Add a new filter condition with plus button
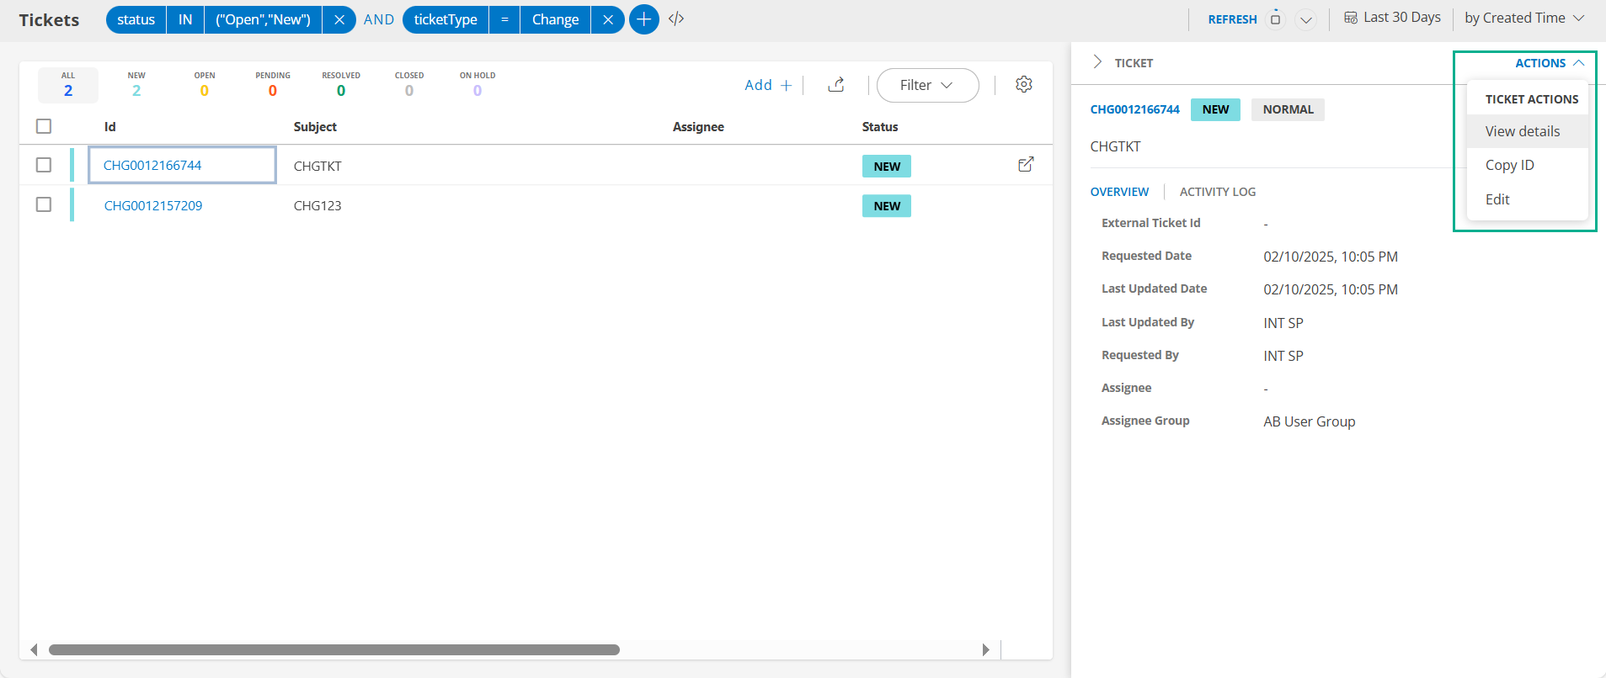Screen dimensions: 1606x678 click(x=644, y=19)
